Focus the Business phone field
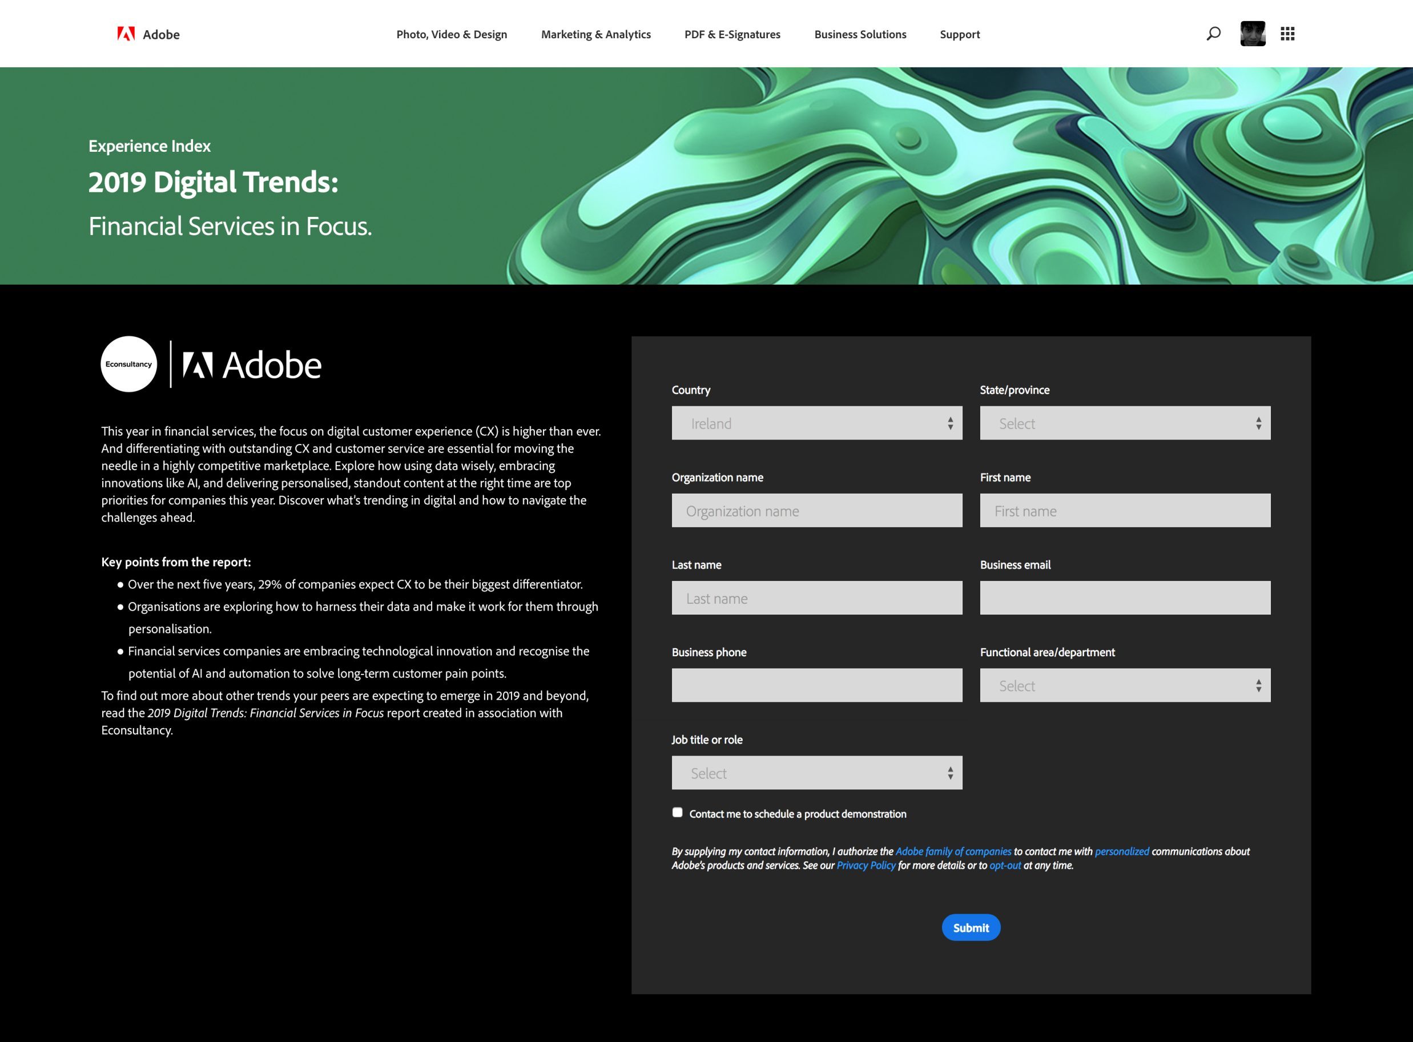The image size is (1413, 1042). pyautogui.click(x=816, y=685)
